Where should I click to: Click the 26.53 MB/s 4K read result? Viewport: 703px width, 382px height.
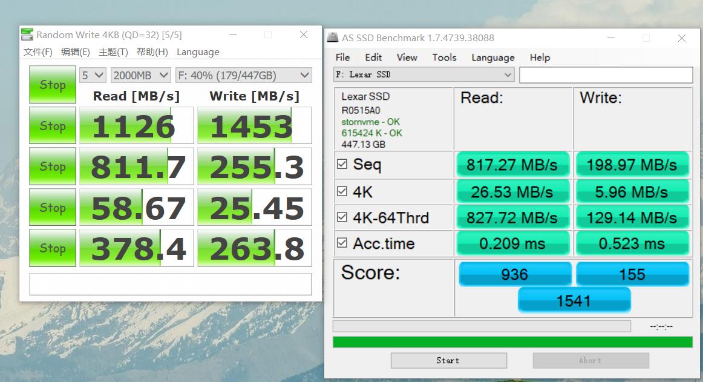tap(513, 192)
